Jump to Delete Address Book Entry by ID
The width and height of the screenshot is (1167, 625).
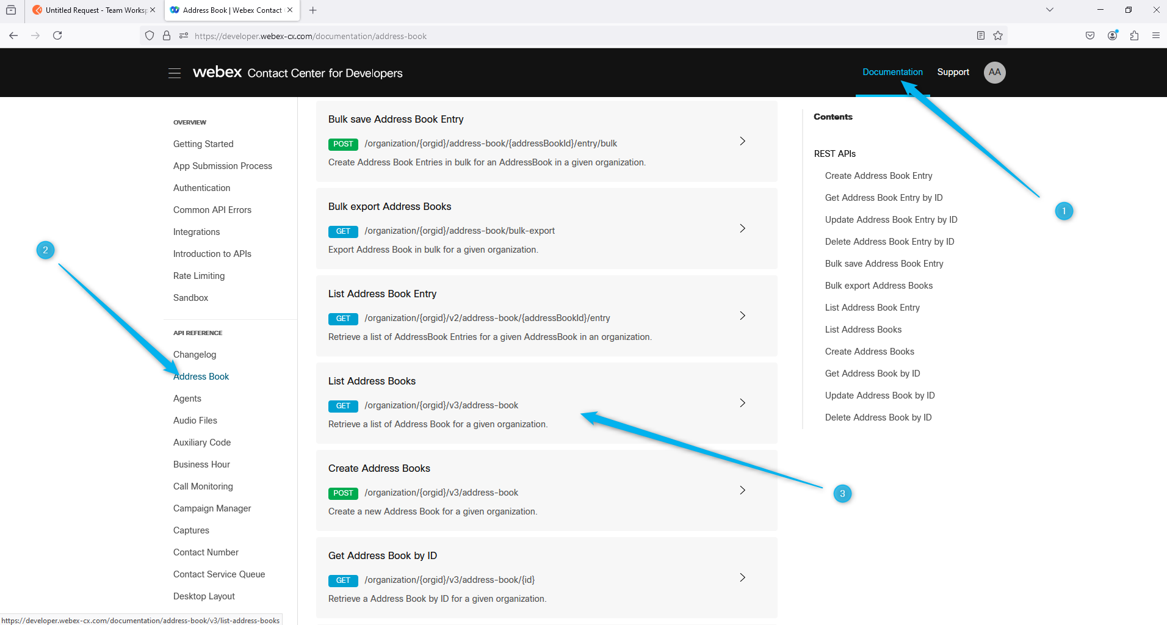click(889, 242)
